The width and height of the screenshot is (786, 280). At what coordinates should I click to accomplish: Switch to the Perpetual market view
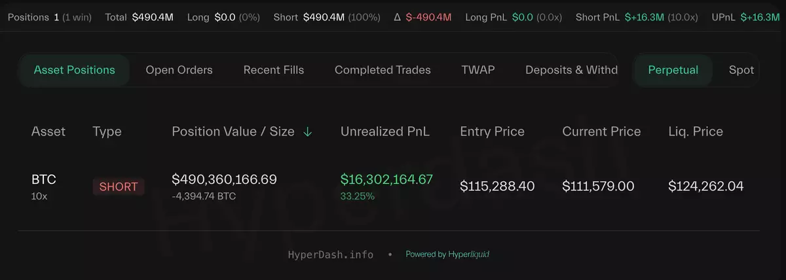(x=673, y=70)
